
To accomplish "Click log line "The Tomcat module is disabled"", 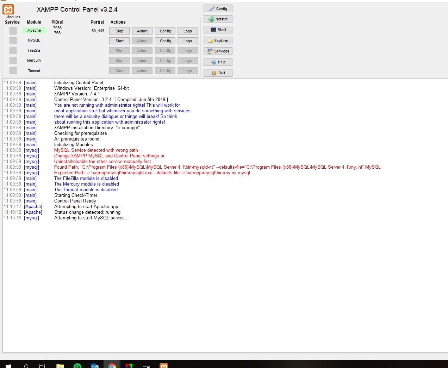I will (x=86, y=189).
